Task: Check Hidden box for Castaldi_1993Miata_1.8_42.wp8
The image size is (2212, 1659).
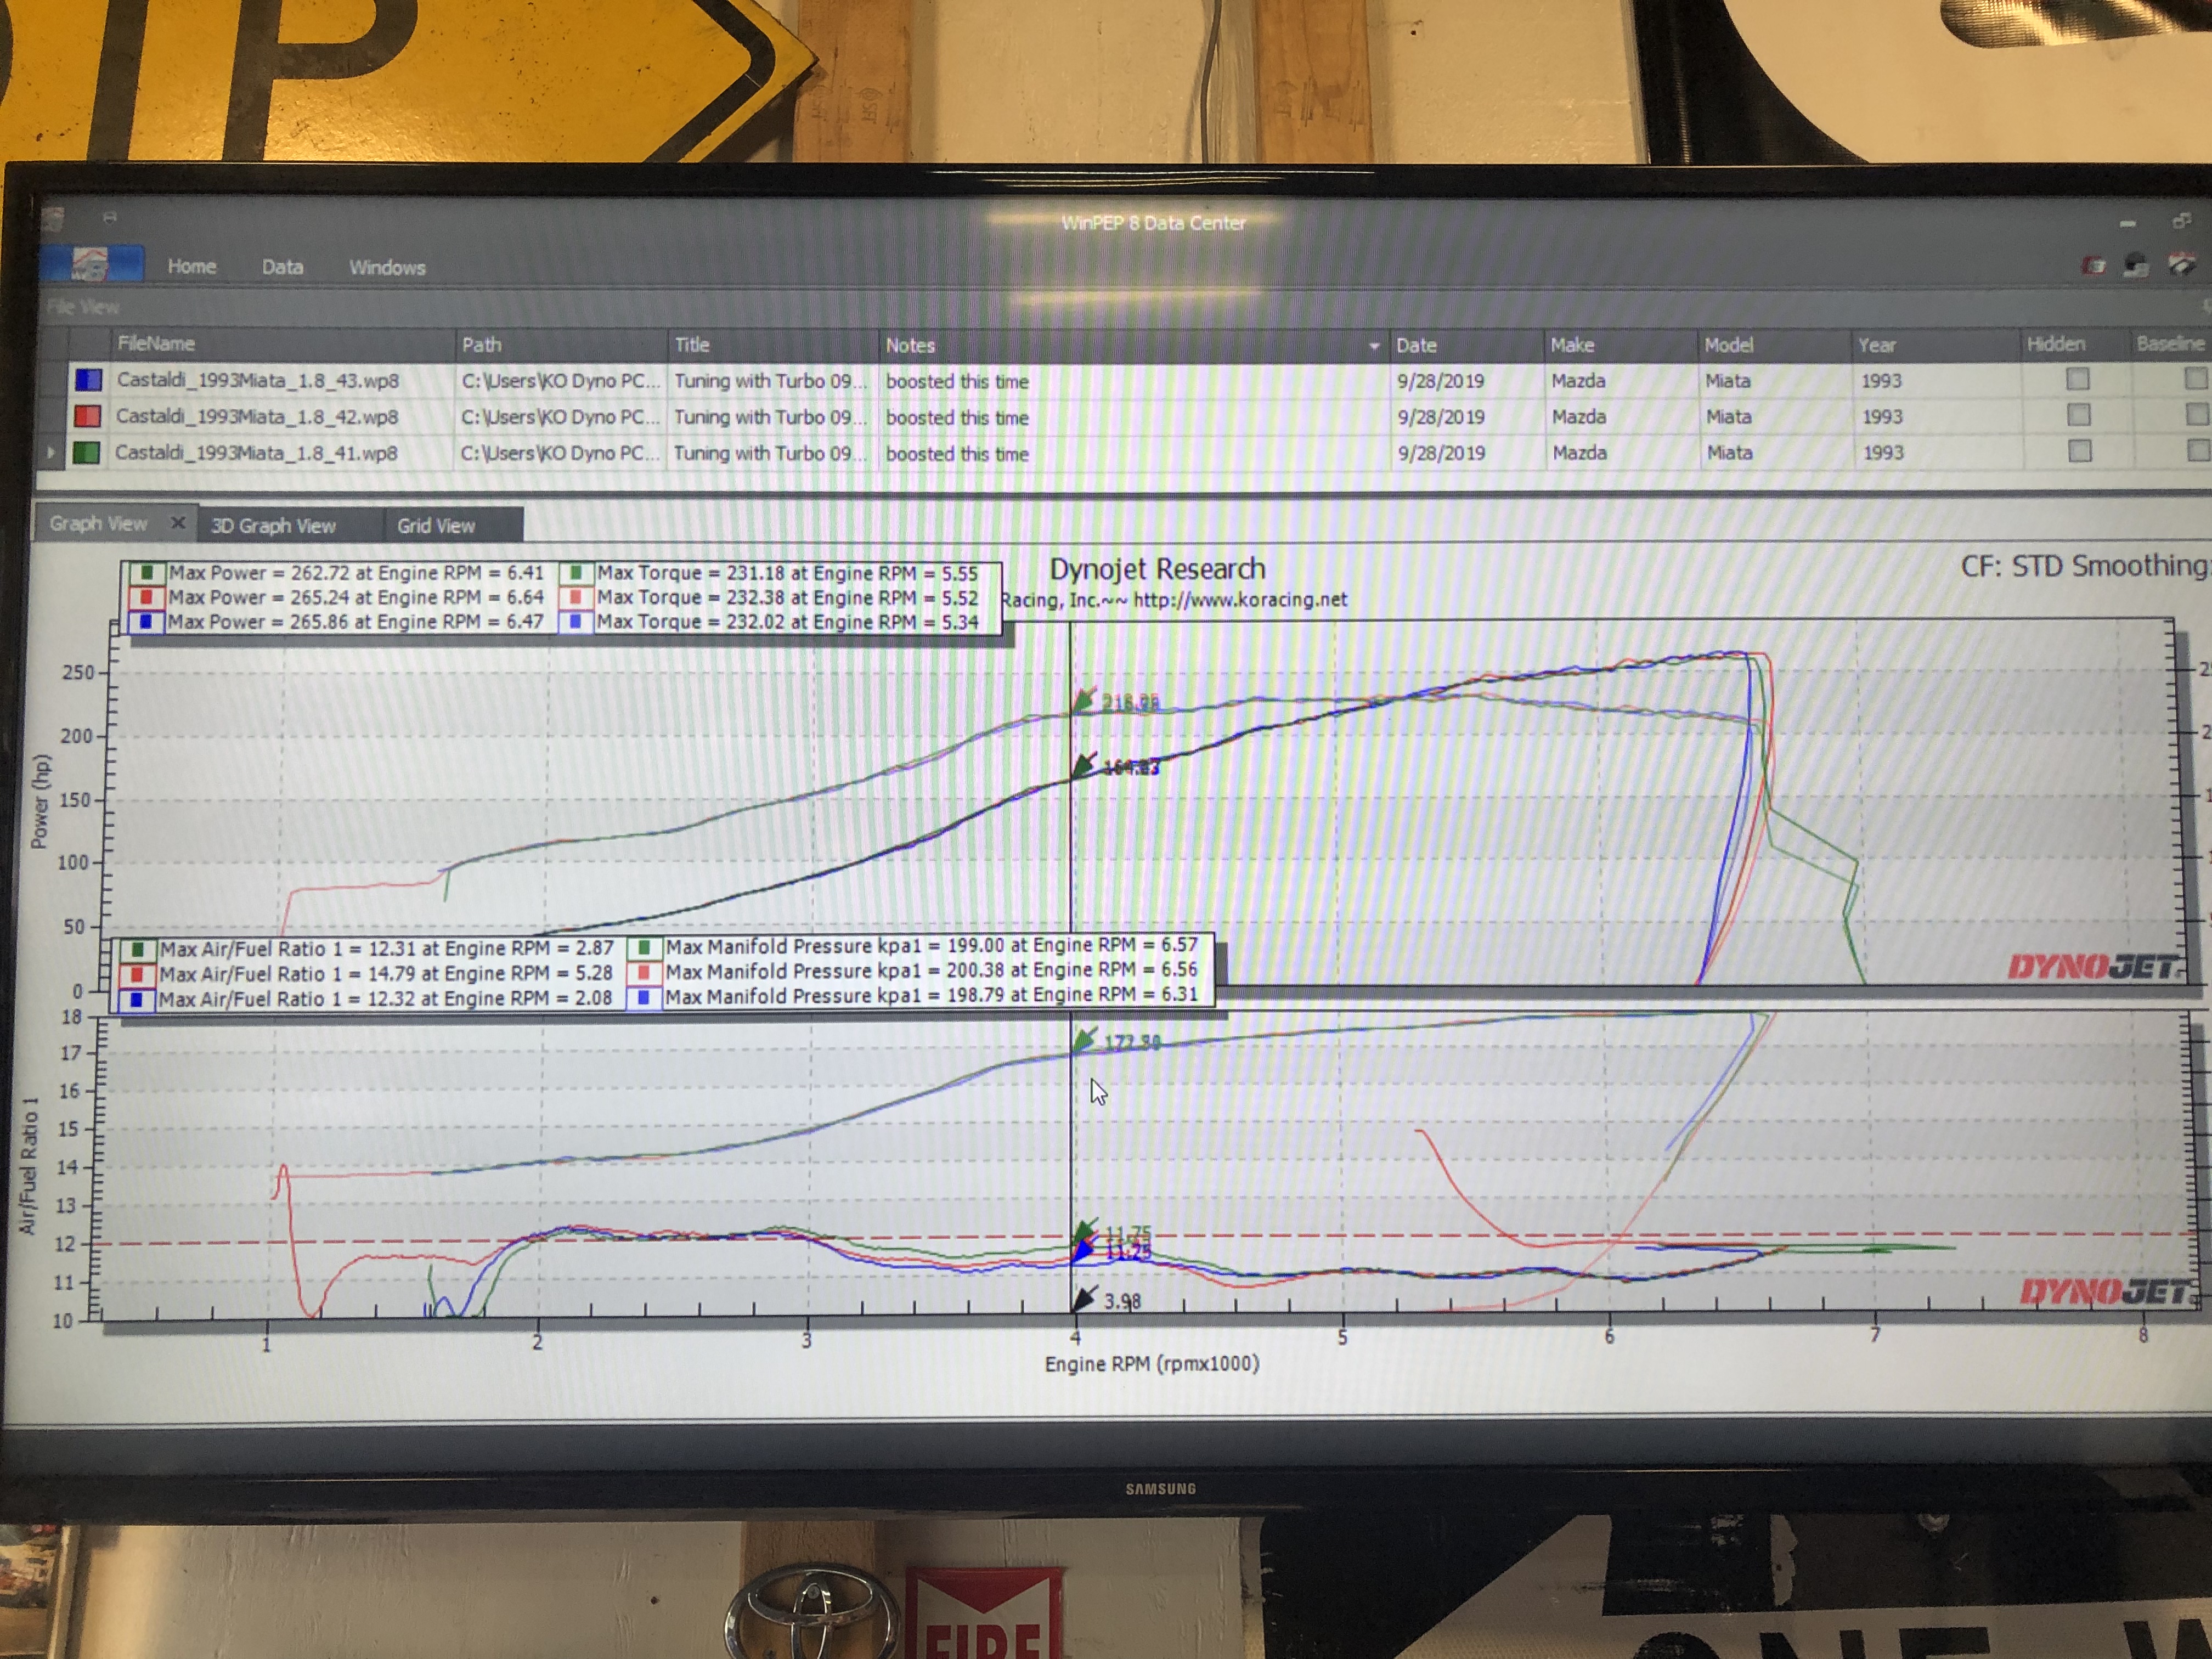Action: click(x=2079, y=415)
